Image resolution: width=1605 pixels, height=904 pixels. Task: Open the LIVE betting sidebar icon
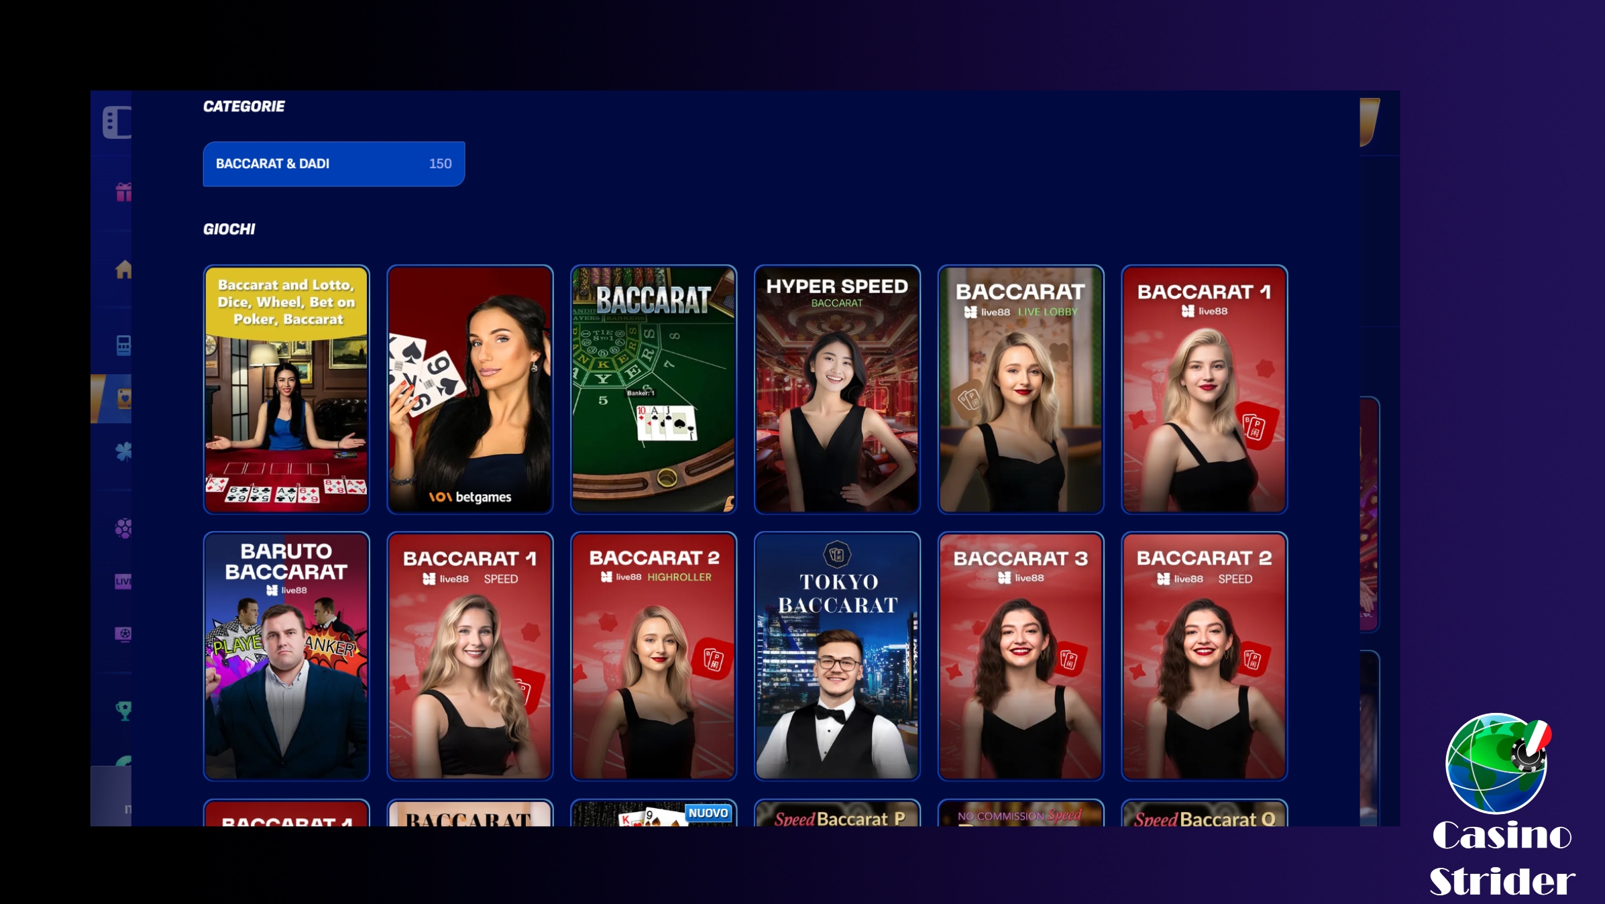pyautogui.click(x=123, y=581)
